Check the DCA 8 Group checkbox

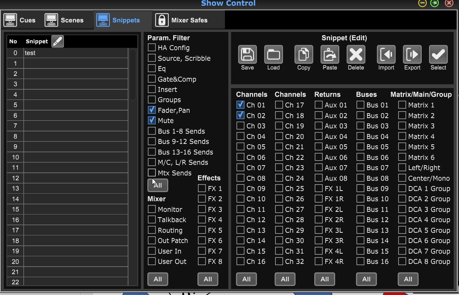pyautogui.click(x=402, y=261)
